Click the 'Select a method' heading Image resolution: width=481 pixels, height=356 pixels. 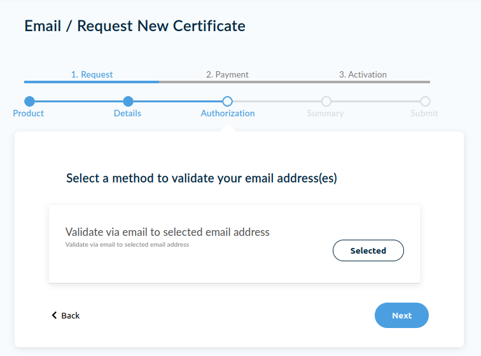[x=201, y=179]
